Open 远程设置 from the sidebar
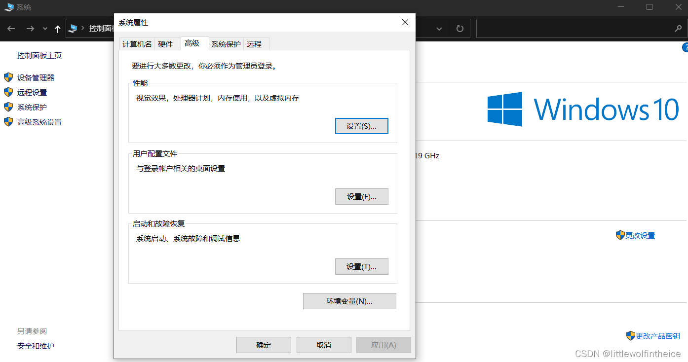 click(32, 92)
